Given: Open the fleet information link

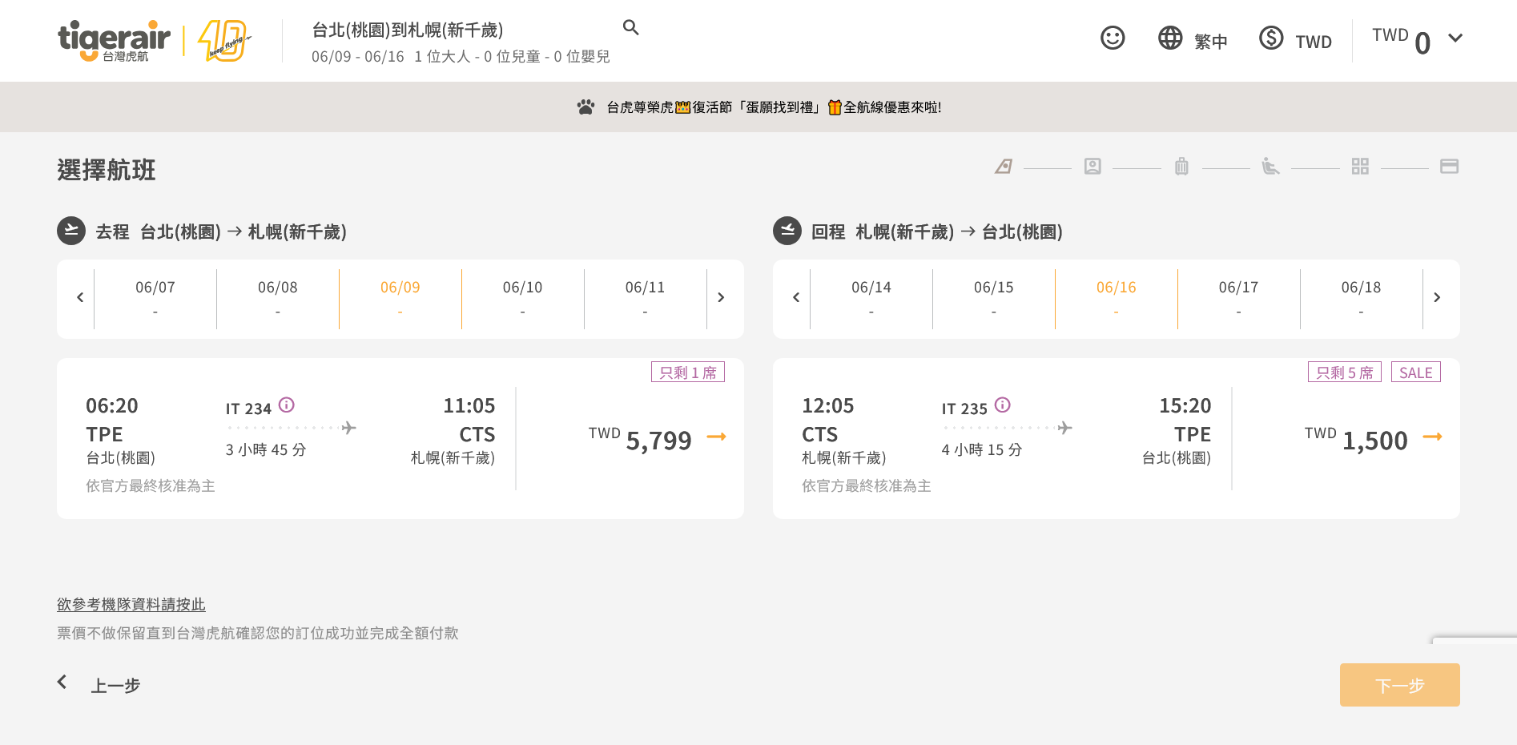Looking at the screenshot, I should (131, 604).
